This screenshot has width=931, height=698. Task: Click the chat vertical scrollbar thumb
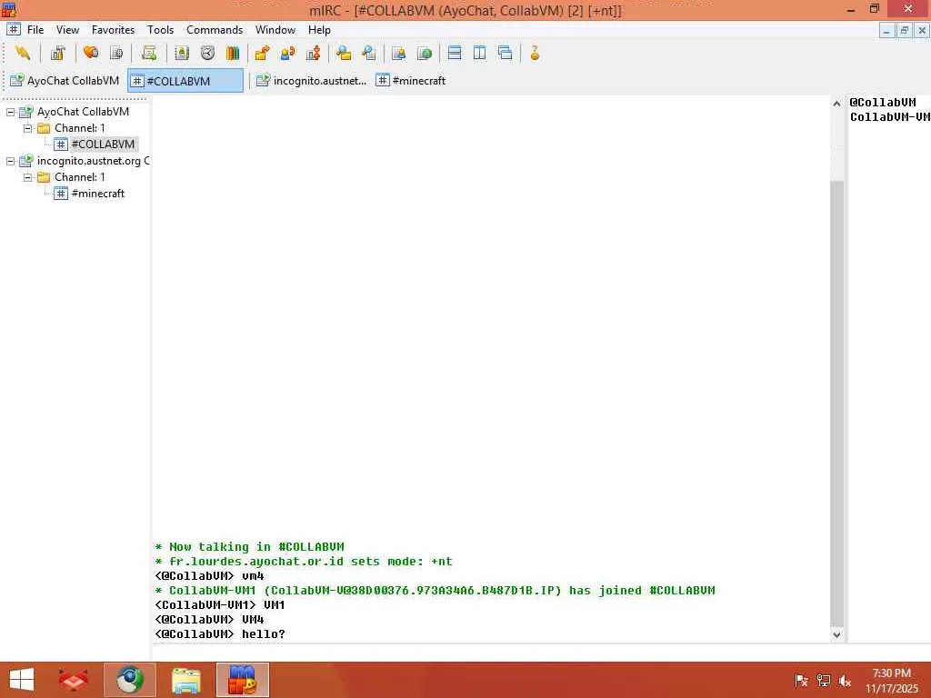[x=836, y=403]
